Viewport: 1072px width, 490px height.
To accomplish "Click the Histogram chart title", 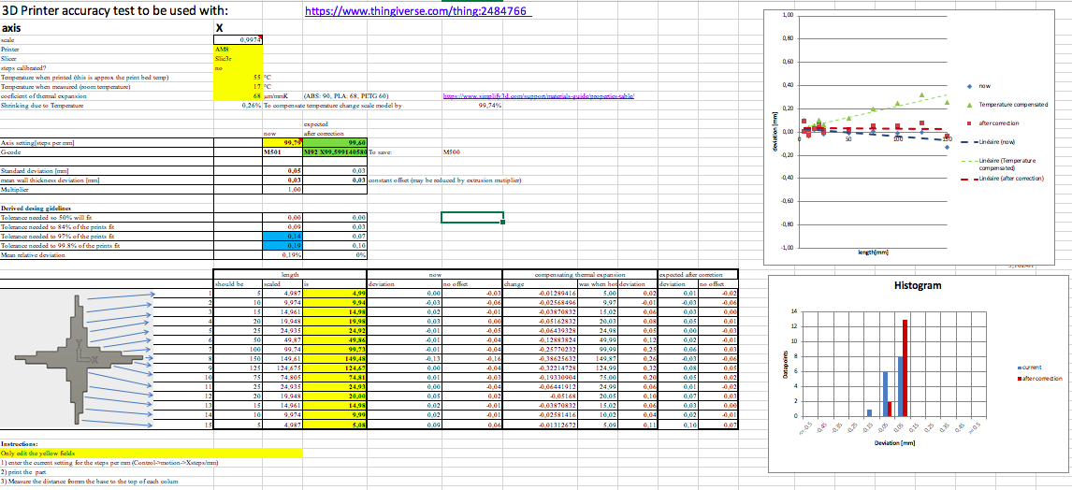I will coord(919,285).
